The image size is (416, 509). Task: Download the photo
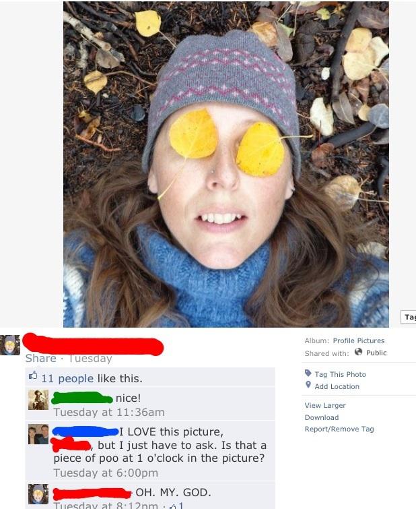(322, 417)
